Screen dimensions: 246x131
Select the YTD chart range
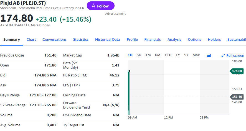click(x=168, y=55)
